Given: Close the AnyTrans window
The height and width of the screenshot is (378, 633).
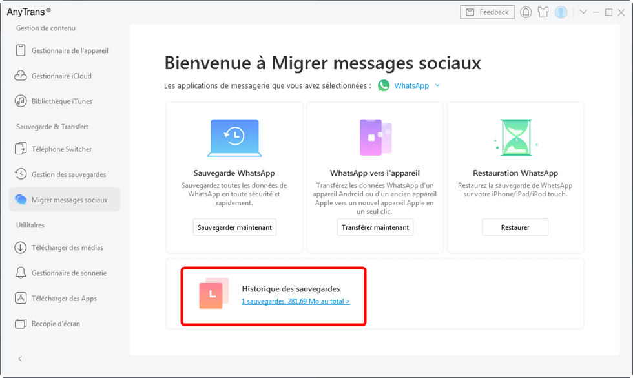Looking at the screenshot, I should click(621, 12).
